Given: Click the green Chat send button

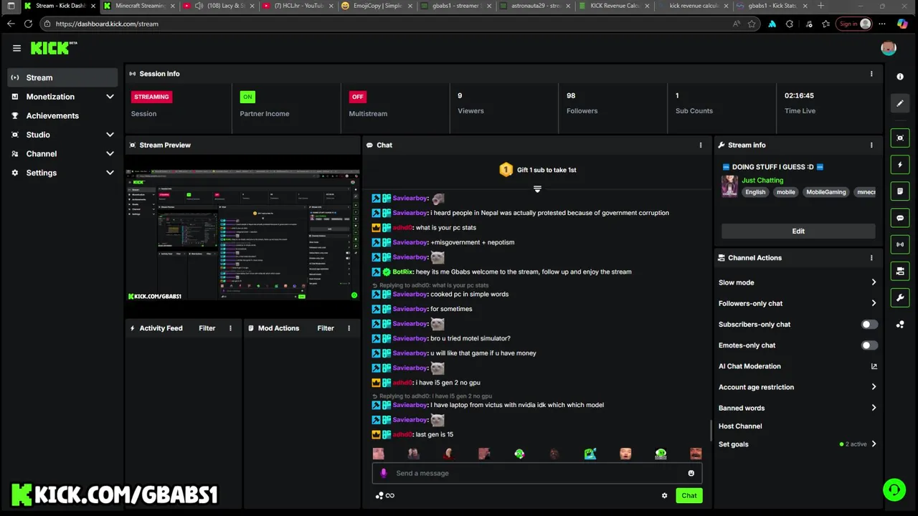Looking at the screenshot, I should pyautogui.click(x=689, y=495).
